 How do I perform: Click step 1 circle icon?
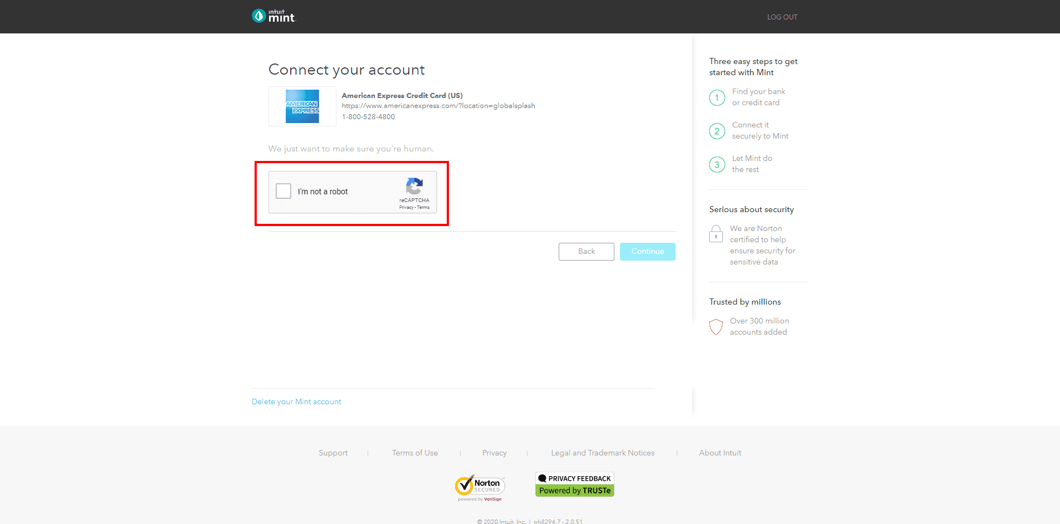(x=717, y=97)
